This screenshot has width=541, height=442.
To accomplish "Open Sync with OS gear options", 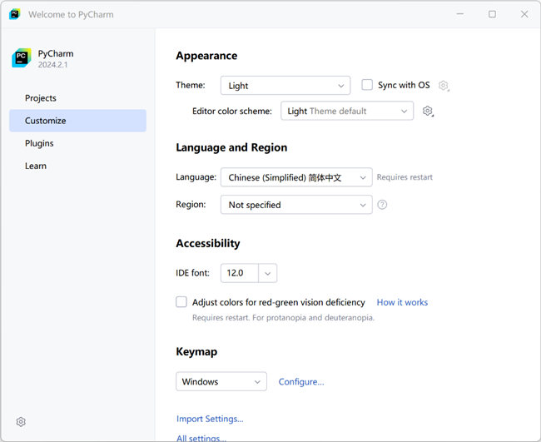I will click(444, 85).
